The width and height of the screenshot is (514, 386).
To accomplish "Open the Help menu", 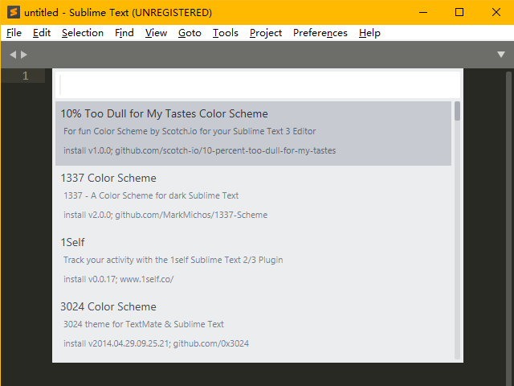I will [x=369, y=33].
